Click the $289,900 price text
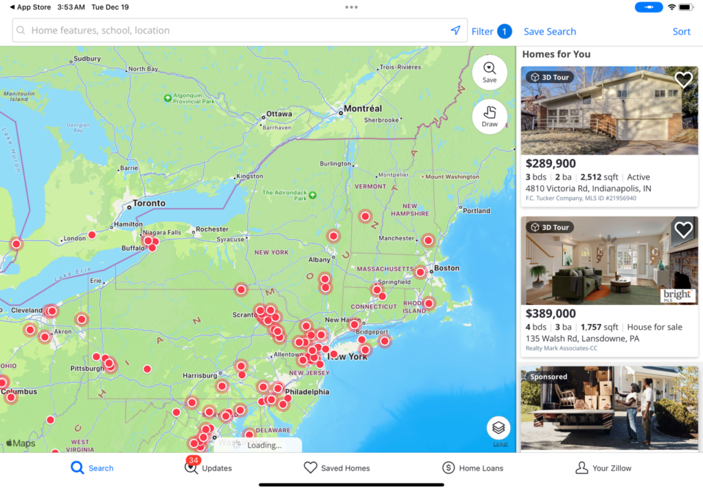Image resolution: width=703 pixels, height=491 pixels. tap(551, 163)
